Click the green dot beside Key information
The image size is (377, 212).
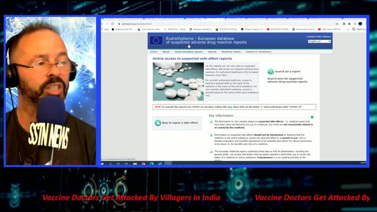tap(312, 117)
